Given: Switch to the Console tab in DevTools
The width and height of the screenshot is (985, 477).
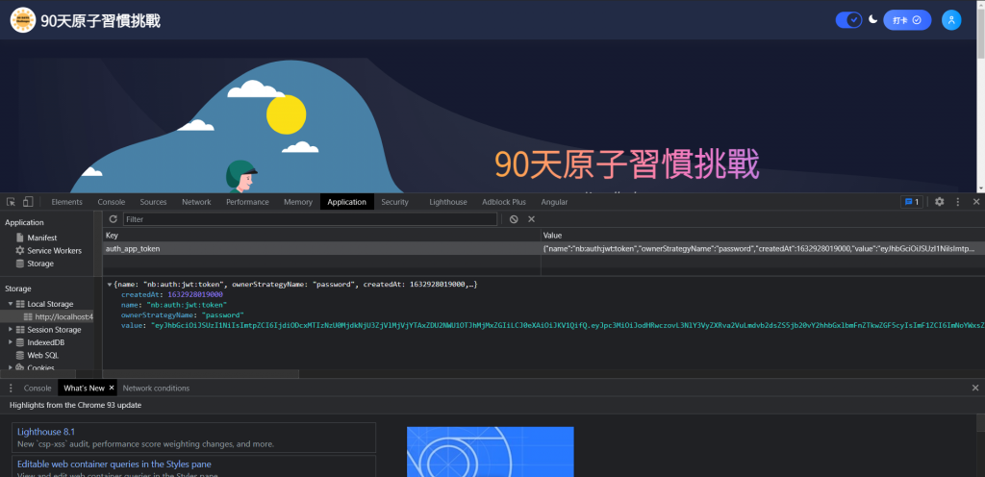Looking at the screenshot, I should pos(112,201).
